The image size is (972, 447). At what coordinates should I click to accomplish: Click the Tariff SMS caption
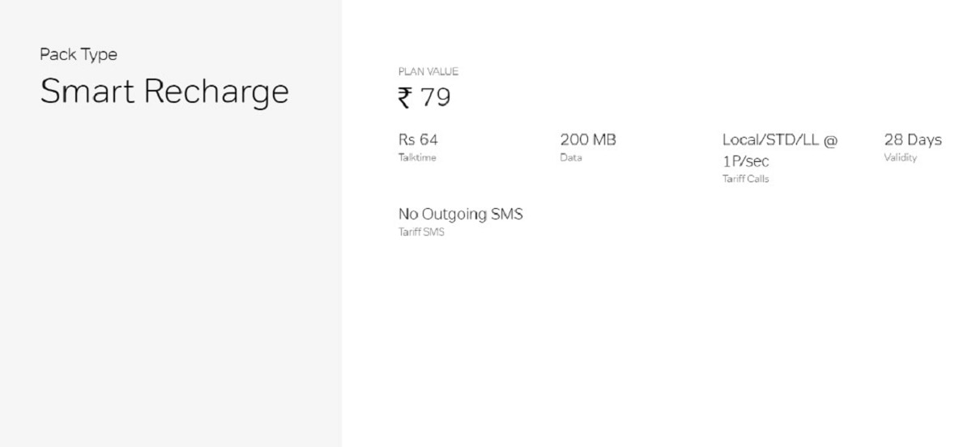point(421,232)
